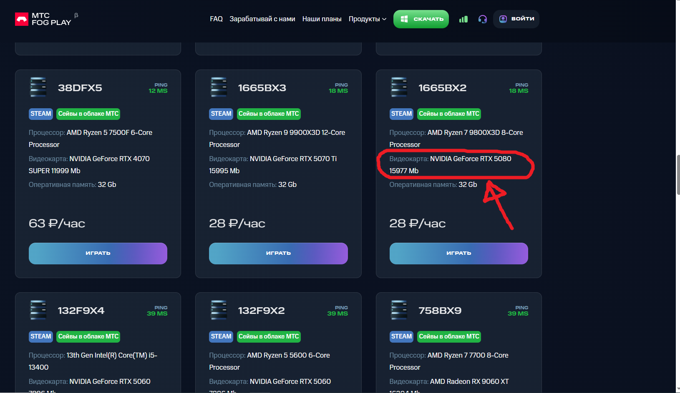The width and height of the screenshot is (680, 393).
Task: Click the 39 MS ping on 132F9X4
Action: pyautogui.click(x=157, y=313)
